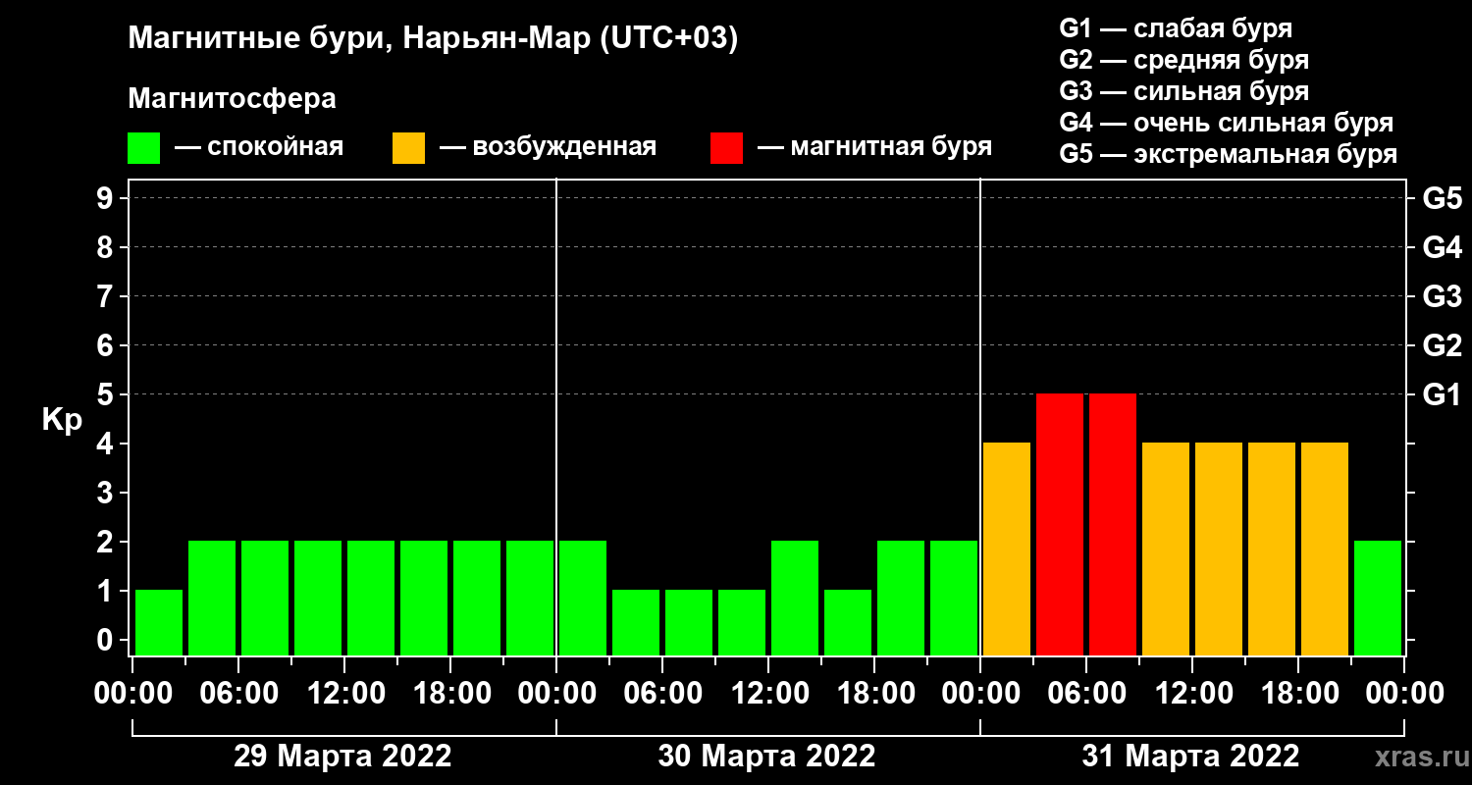Select the Kp 2 bar for 30 Марта 00:00–03:00
Image resolution: width=1472 pixels, height=785 pixels.
[x=583, y=598]
